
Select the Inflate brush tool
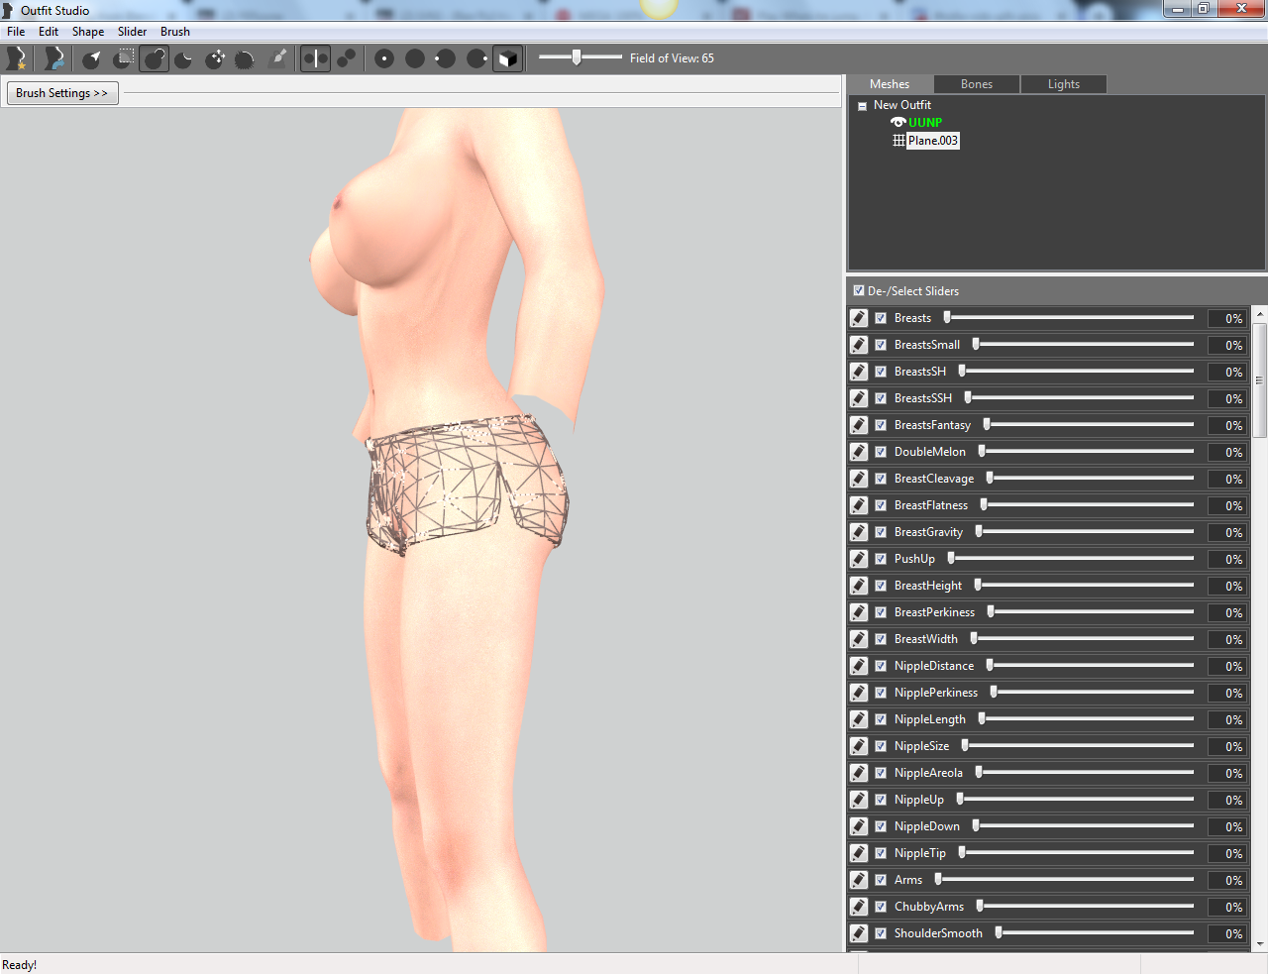154,58
